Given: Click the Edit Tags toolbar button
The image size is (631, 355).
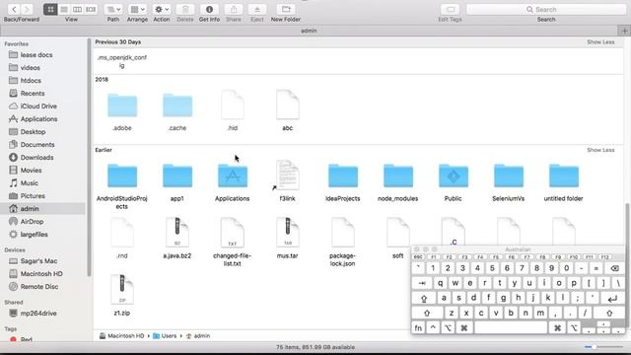Looking at the screenshot, I should point(451,9).
